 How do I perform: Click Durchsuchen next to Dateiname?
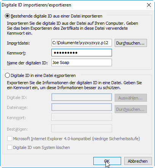[131, 109]
